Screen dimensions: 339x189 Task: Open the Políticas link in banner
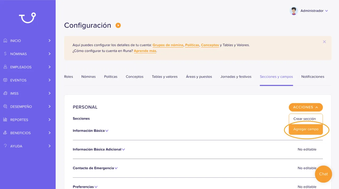(x=192, y=45)
